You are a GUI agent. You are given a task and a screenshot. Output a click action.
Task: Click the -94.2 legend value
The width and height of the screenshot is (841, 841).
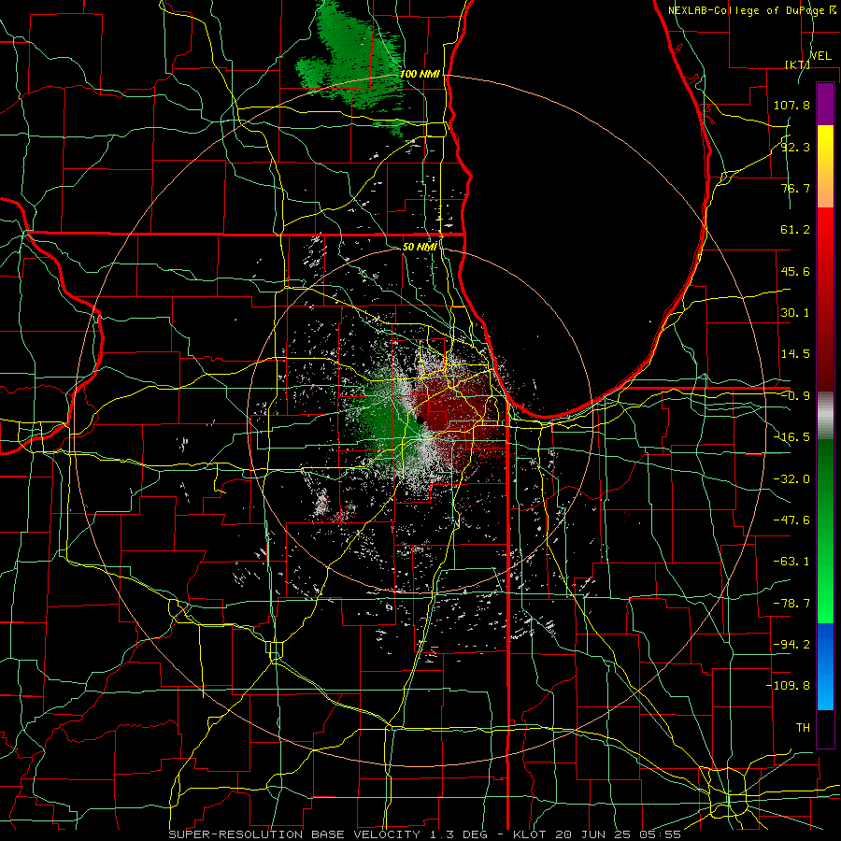click(x=791, y=644)
